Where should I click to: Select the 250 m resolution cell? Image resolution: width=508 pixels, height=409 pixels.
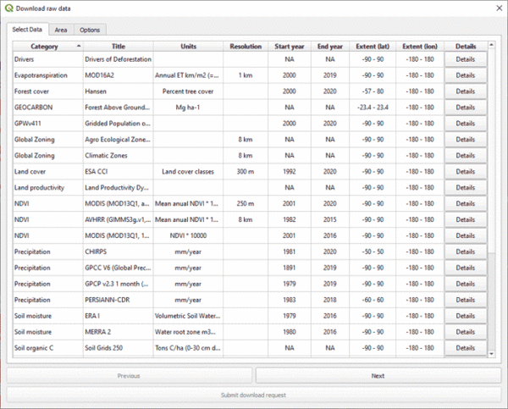click(x=246, y=203)
